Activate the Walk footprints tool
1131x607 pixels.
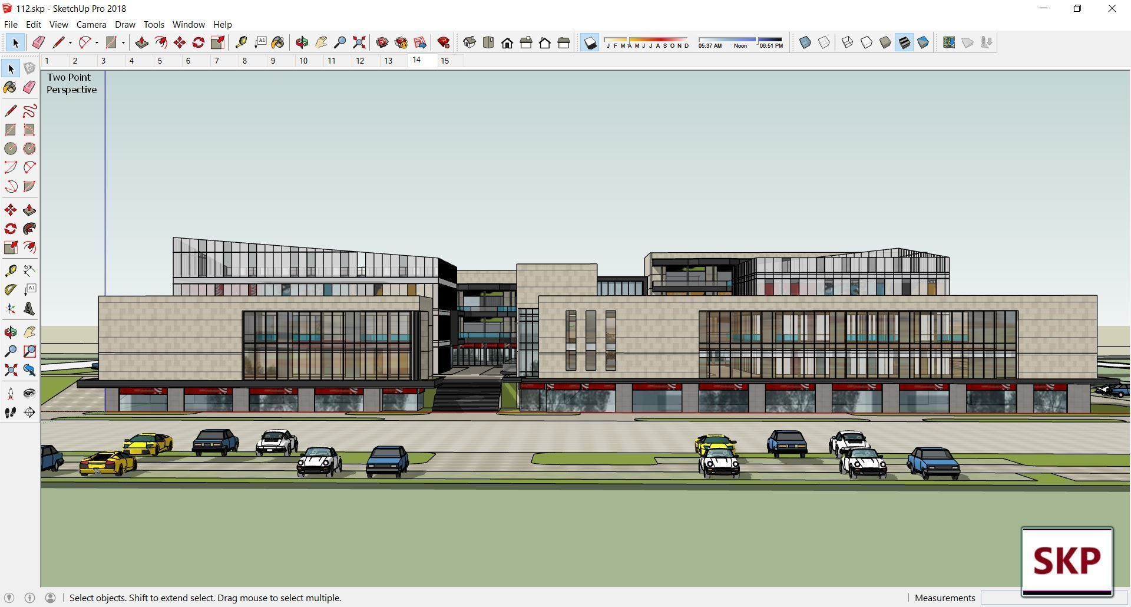tap(11, 413)
